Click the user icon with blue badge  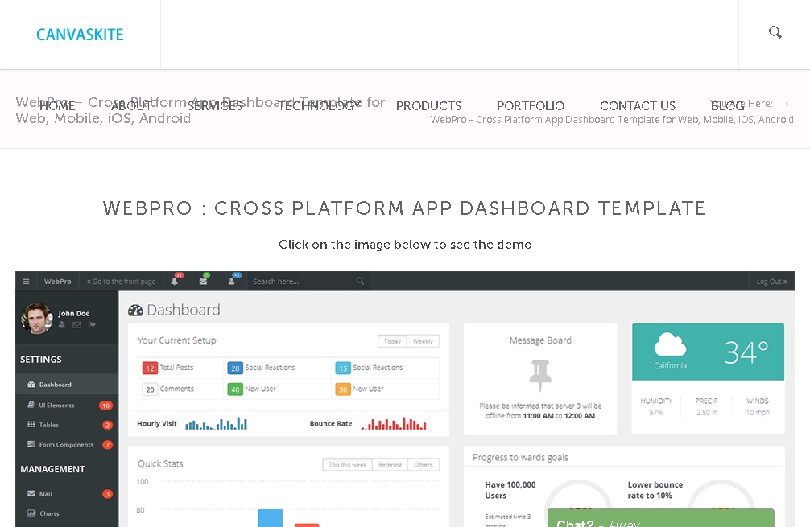[232, 281]
